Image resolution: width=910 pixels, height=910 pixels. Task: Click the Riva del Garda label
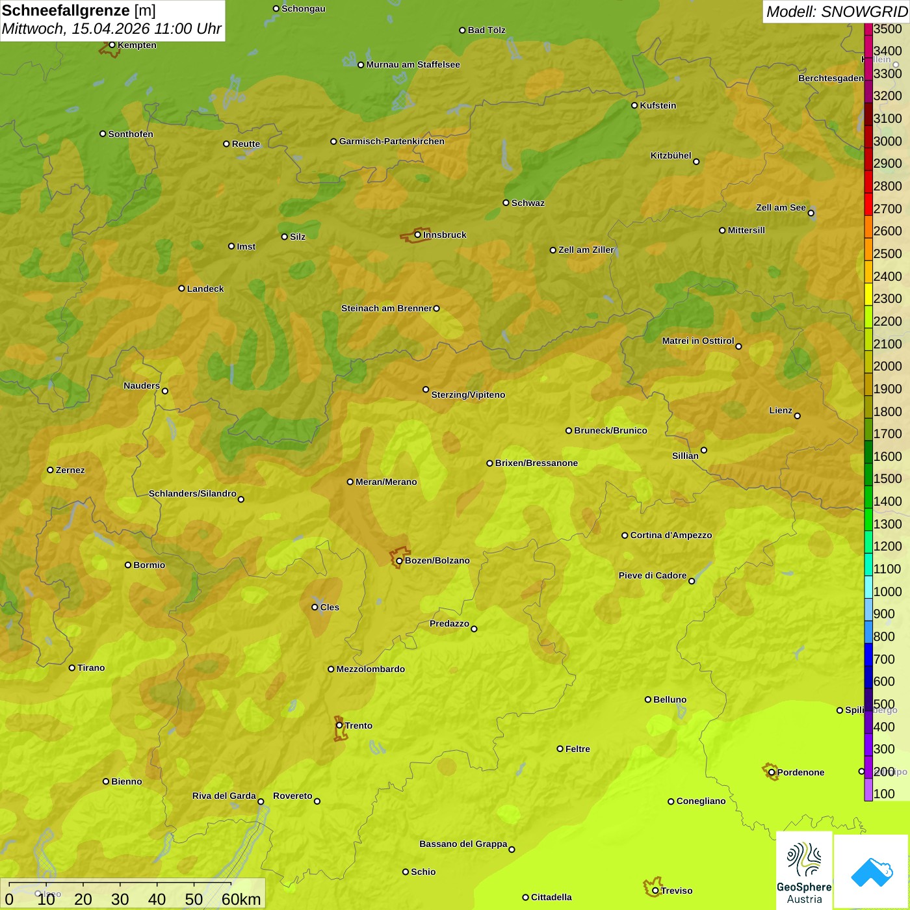[x=224, y=796]
